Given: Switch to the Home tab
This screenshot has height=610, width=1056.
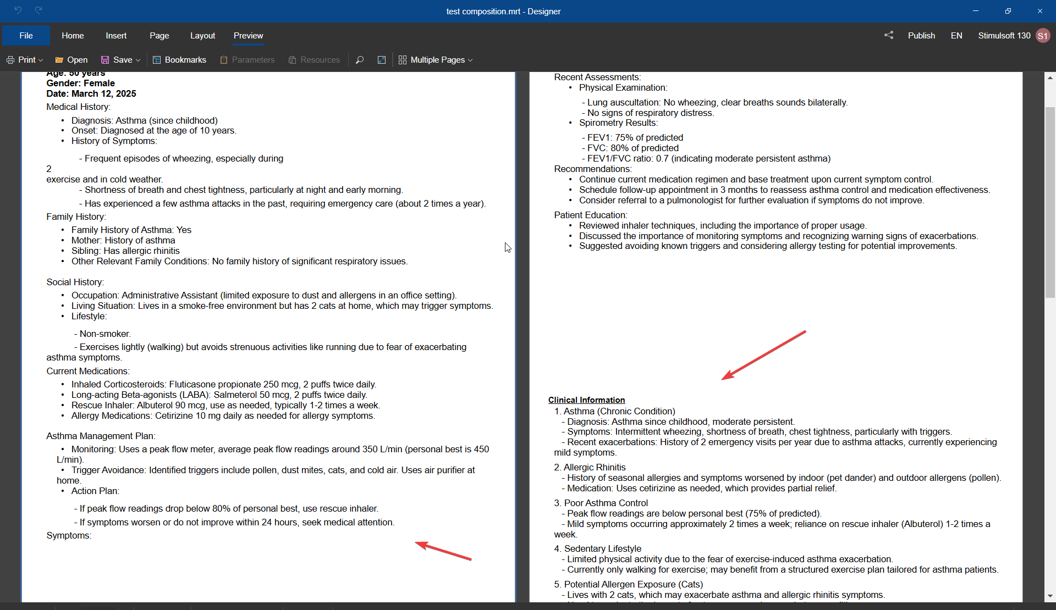Looking at the screenshot, I should pos(73,35).
